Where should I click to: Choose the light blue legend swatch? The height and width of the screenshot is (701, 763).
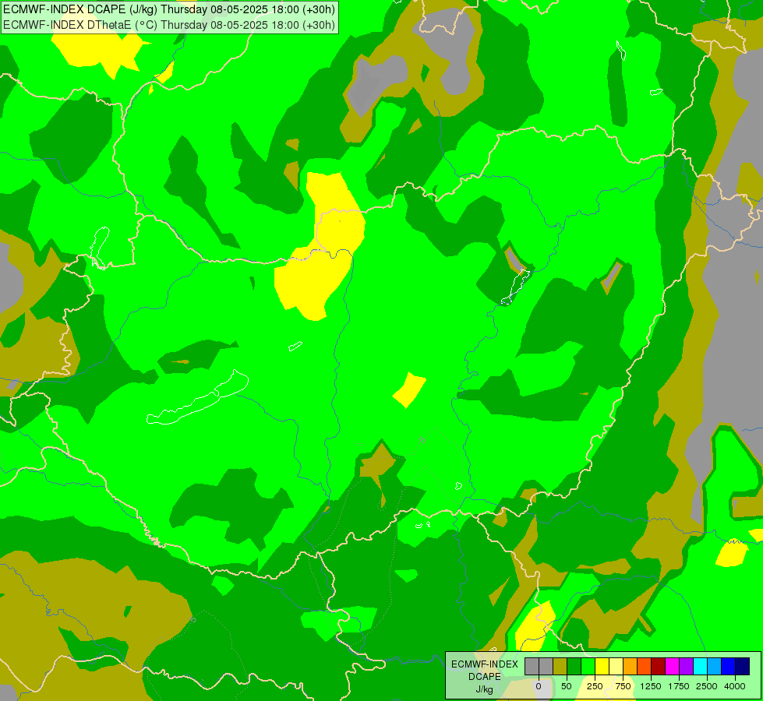[715, 666]
